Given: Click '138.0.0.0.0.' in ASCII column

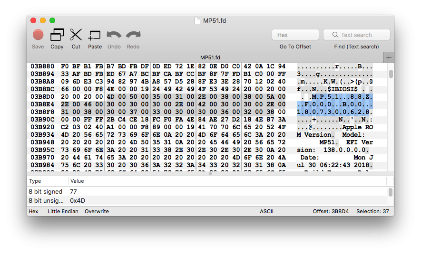Looking at the screenshot, I should 346,150.
